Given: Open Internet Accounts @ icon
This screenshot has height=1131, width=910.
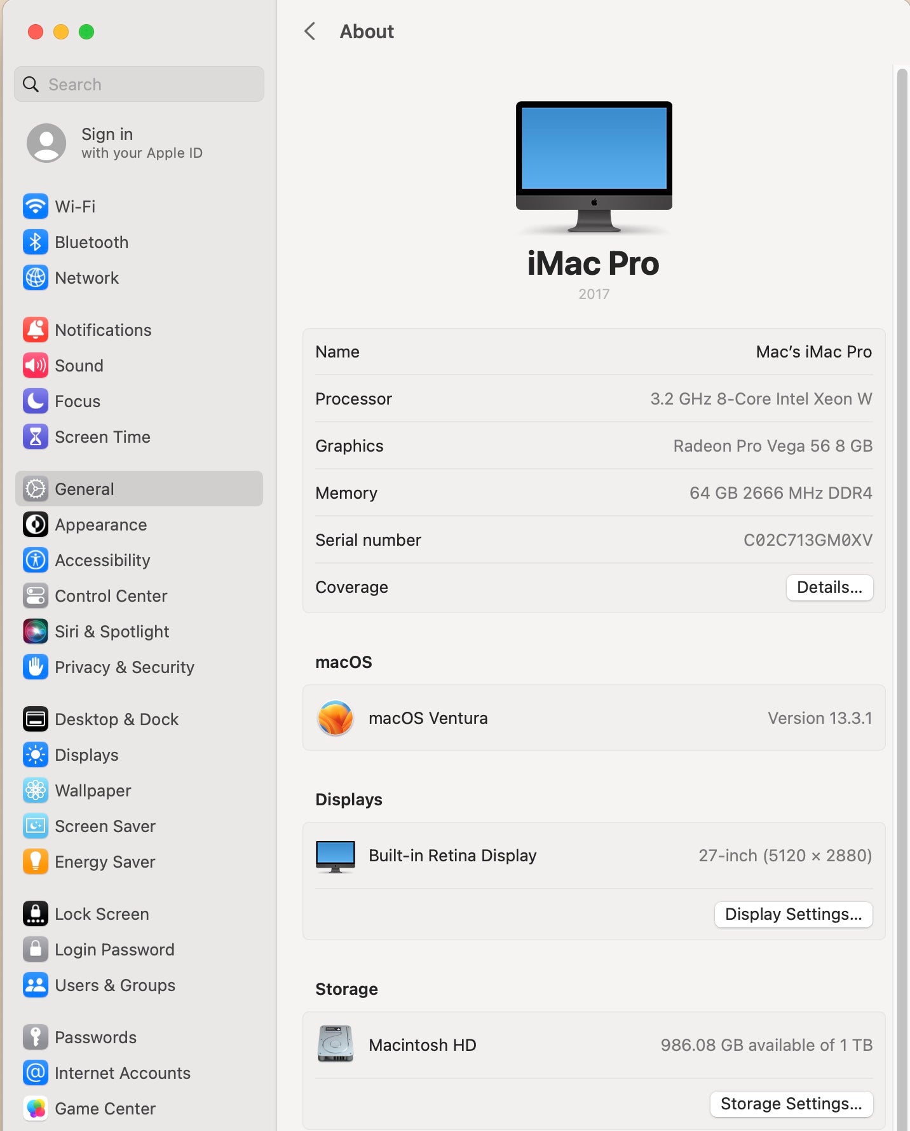Looking at the screenshot, I should click(x=36, y=1072).
